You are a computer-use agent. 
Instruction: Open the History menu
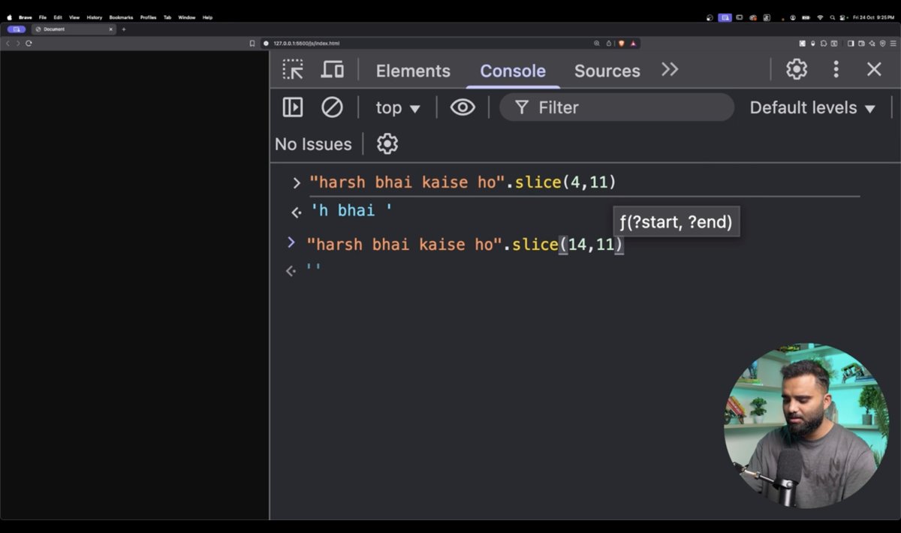pyautogui.click(x=94, y=17)
